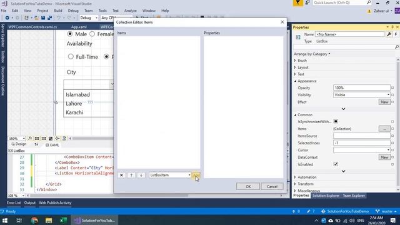Viewport: 400px width, 225px height.
Task: Move item down arrow in Collection Editor
Action: (141, 175)
